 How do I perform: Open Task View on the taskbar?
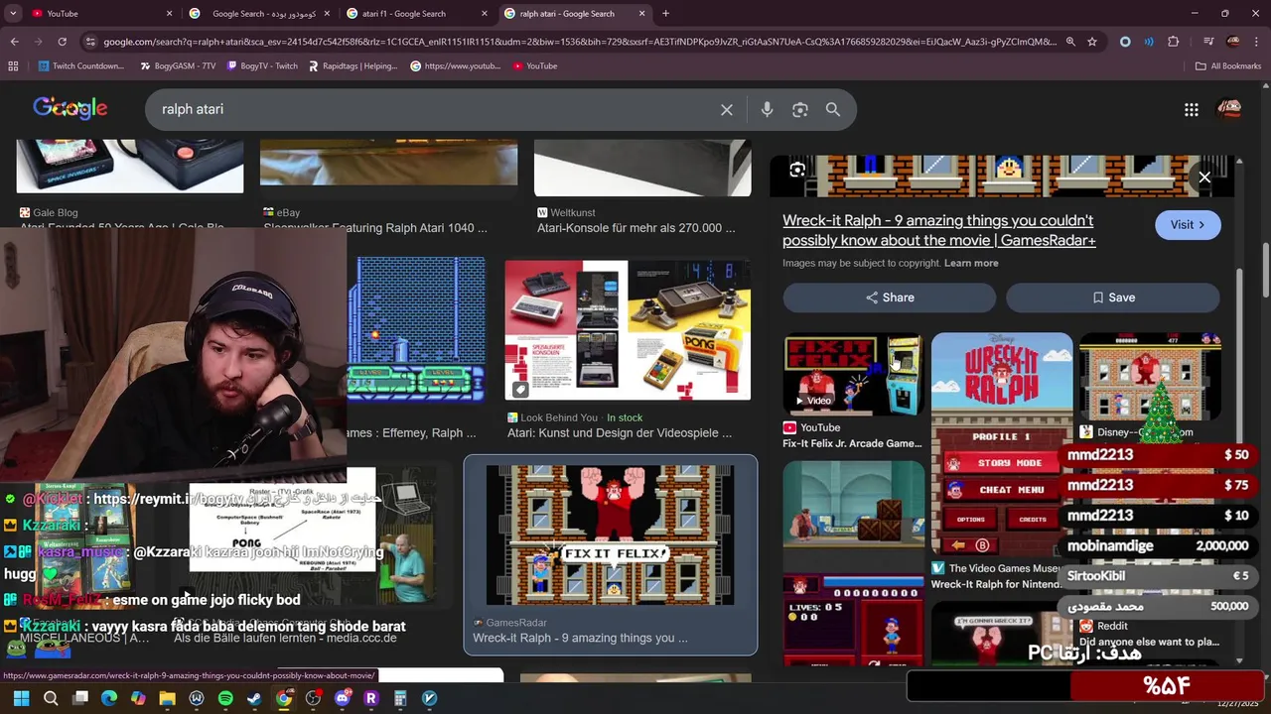coord(80,699)
